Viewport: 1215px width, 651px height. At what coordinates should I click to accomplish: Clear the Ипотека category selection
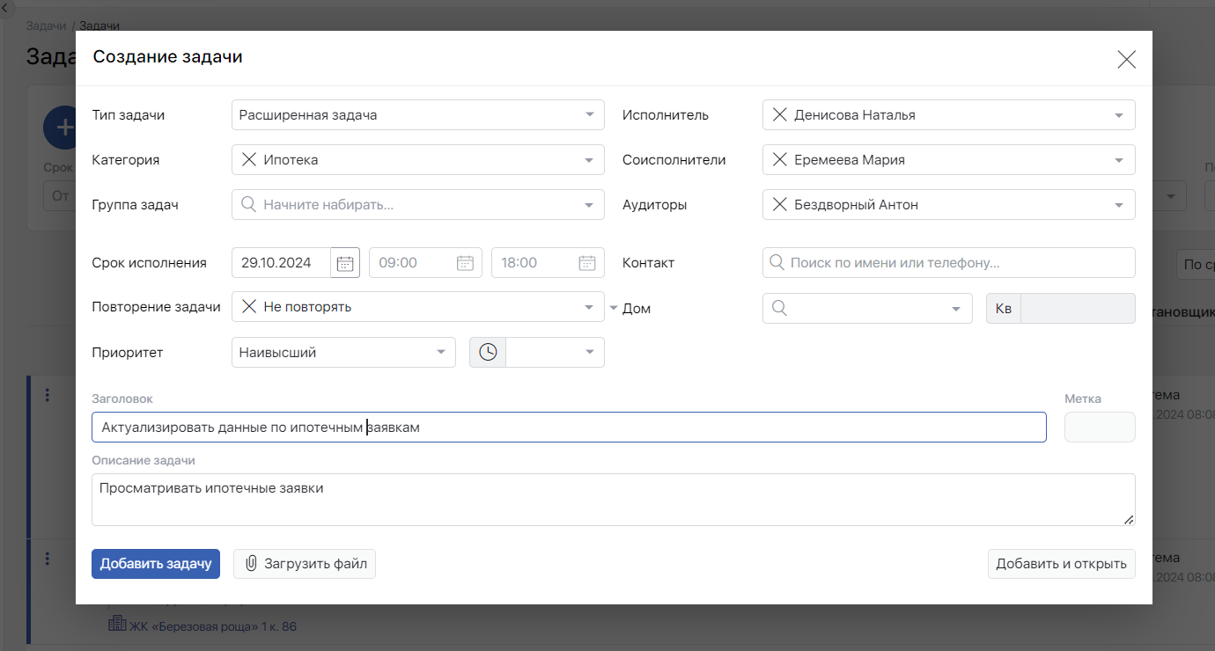tap(249, 160)
